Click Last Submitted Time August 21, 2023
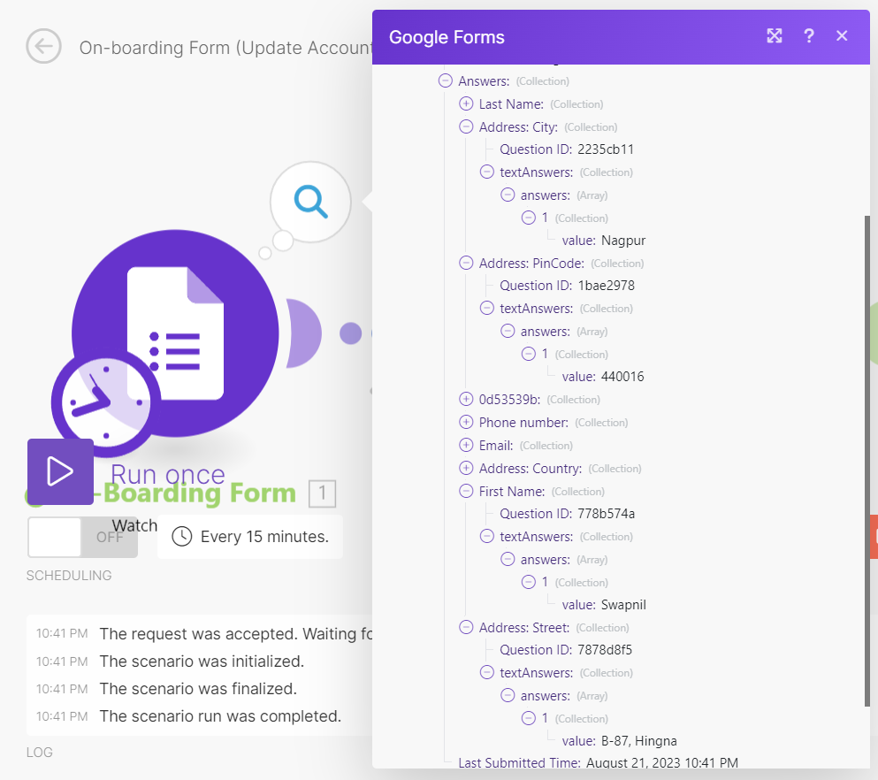 [598, 762]
